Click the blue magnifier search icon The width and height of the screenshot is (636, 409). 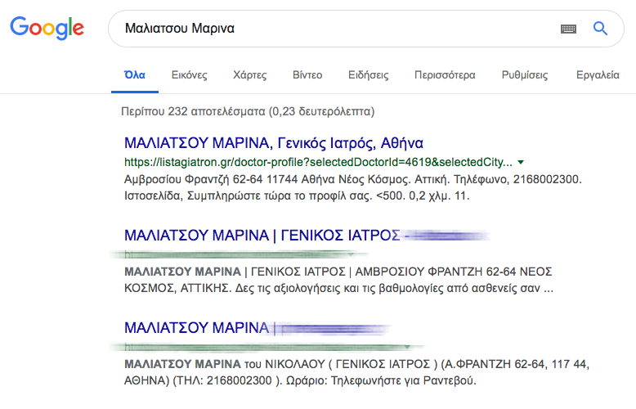(600, 29)
